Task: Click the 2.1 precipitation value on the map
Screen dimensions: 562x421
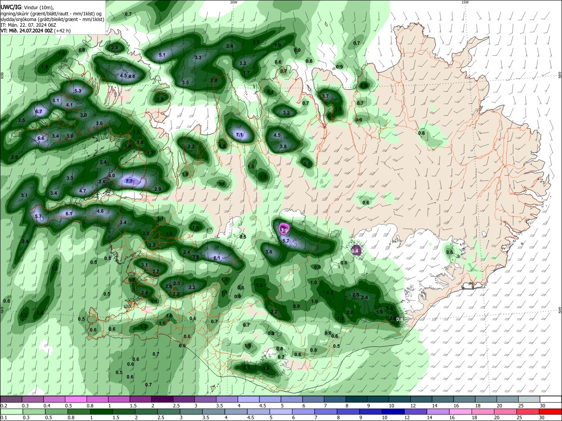Action: pyautogui.click(x=307, y=164)
